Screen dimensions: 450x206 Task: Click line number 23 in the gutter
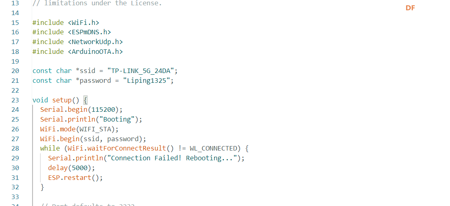(x=15, y=100)
